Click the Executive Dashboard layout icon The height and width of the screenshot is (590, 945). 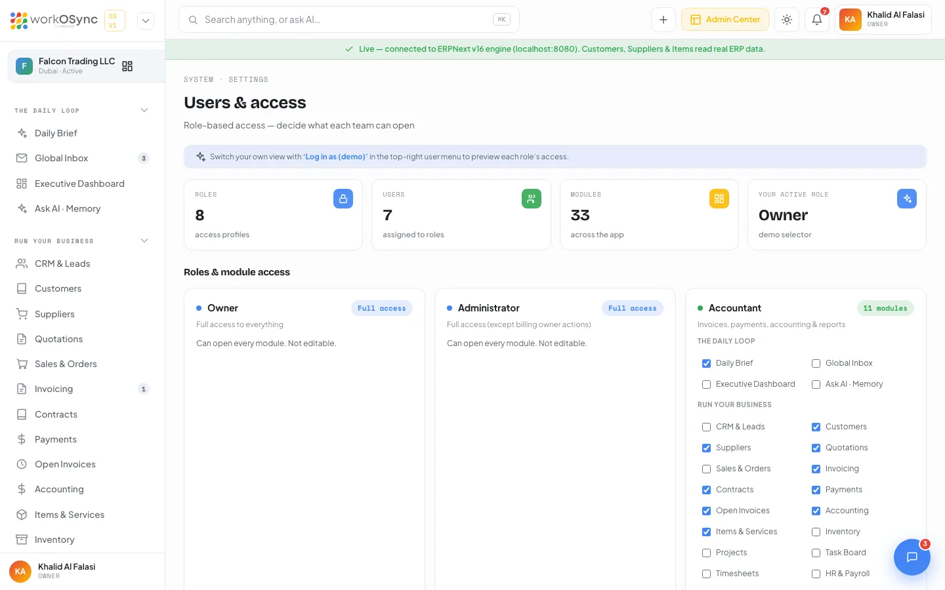[22, 184]
